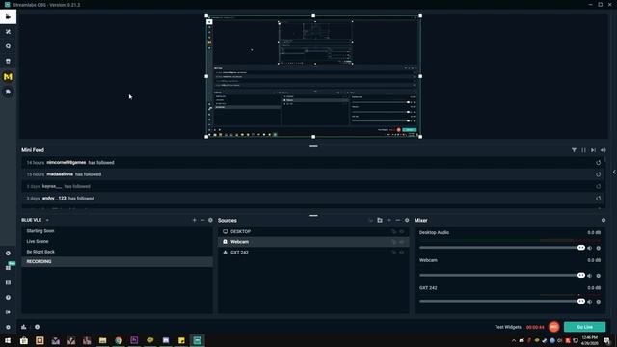617x347 pixels.
Task: Click the topmost icon in the lower sidebar group
Action: (x=8, y=253)
